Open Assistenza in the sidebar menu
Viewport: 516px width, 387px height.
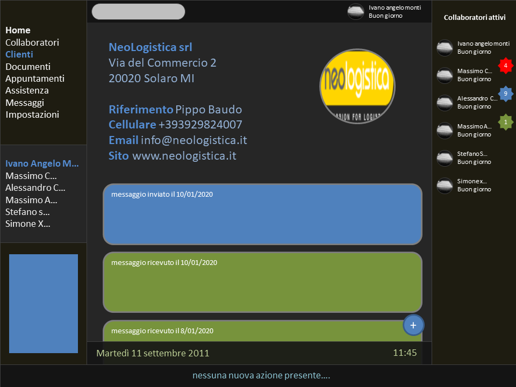[27, 90]
